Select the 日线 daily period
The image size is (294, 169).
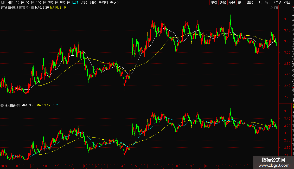(x=75, y=2)
